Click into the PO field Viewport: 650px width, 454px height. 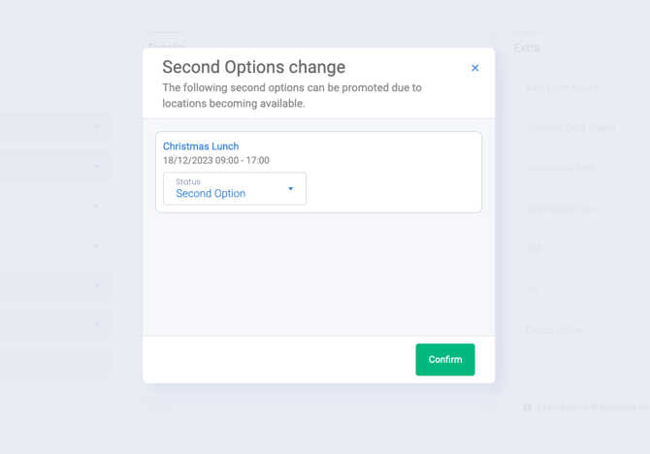[582, 289]
